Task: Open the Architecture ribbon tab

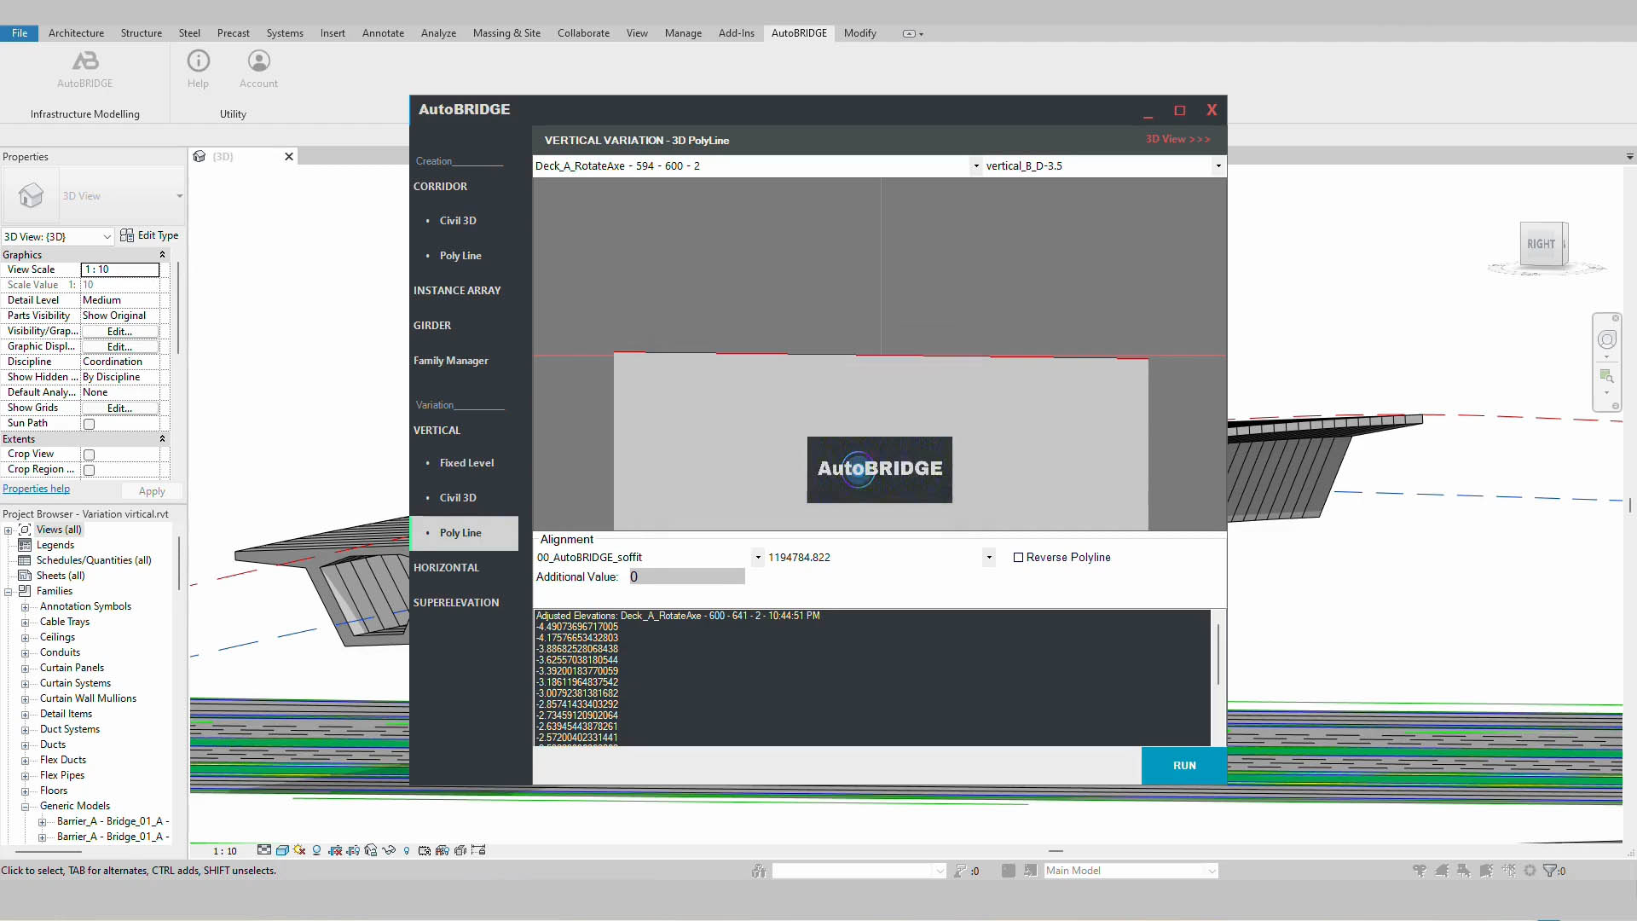Action: point(76,33)
